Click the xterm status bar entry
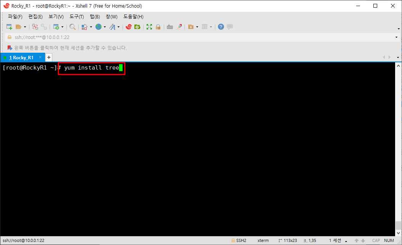This screenshot has height=245, width=402. pyautogui.click(x=263, y=241)
